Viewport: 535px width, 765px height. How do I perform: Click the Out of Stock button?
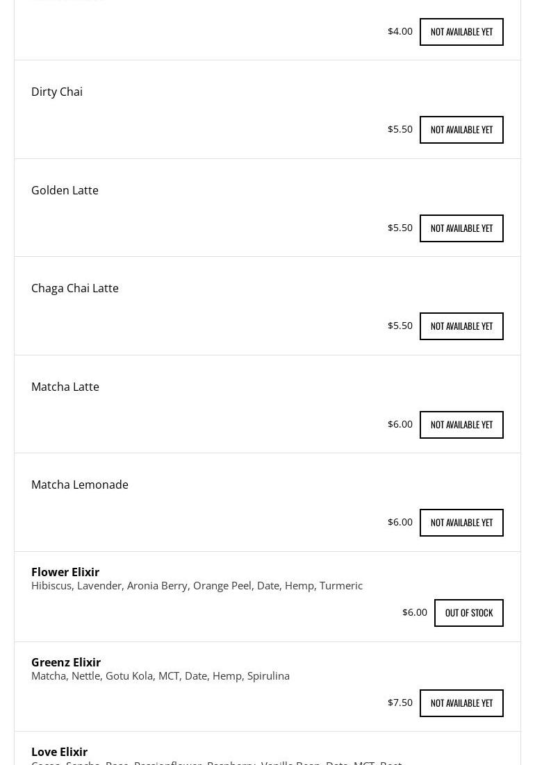[x=469, y=613]
